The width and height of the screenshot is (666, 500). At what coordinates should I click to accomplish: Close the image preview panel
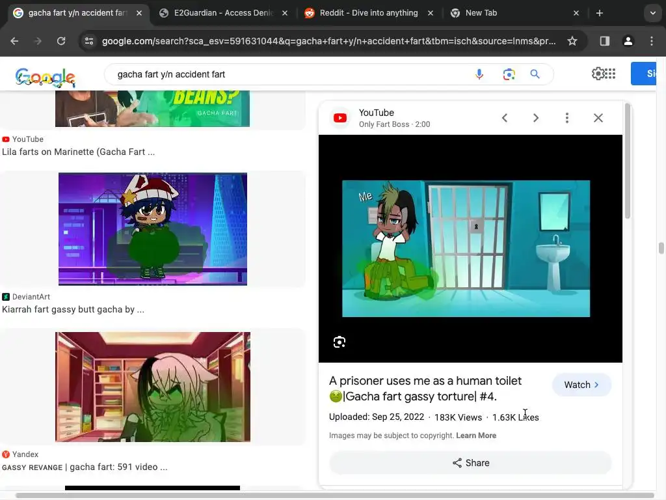(598, 118)
